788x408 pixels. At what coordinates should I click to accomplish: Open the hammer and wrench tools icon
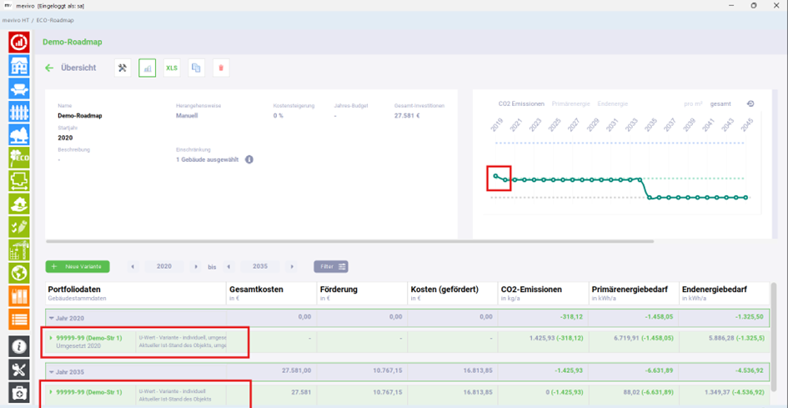(x=123, y=68)
